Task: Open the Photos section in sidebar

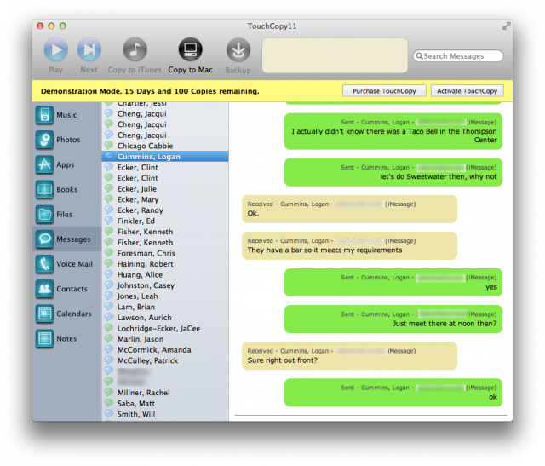Action: pos(66,140)
